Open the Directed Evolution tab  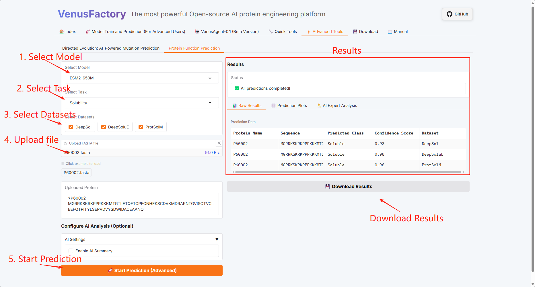click(111, 48)
